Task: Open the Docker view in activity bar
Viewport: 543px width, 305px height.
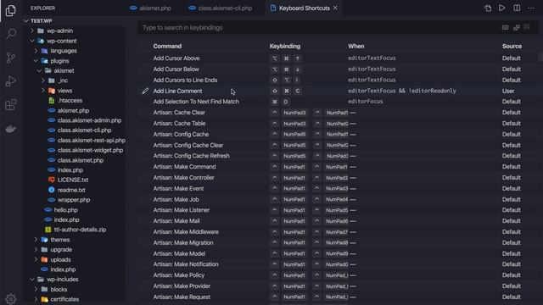Action: pos(11,129)
